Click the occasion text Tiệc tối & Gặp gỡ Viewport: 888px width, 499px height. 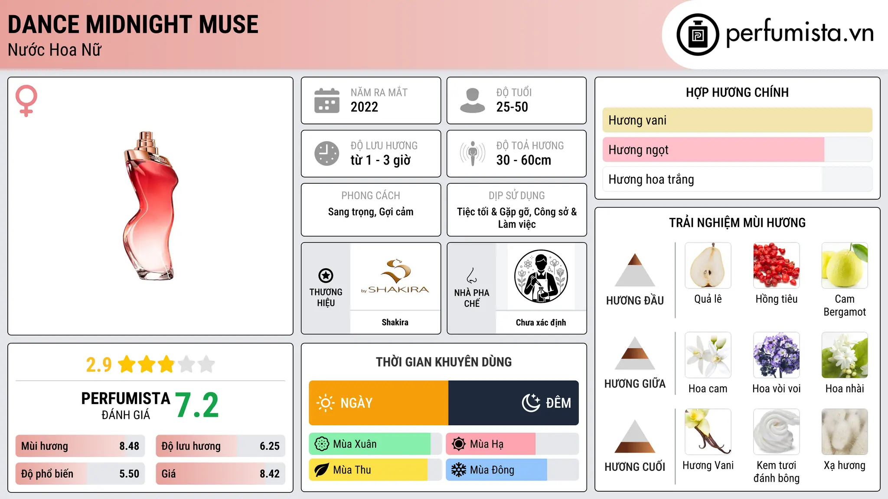(494, 212)
